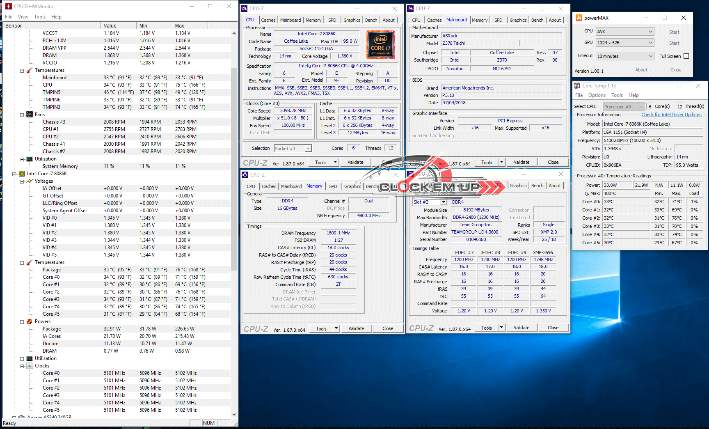Enable the Full Screen checkbox in powerMAX

686,56
